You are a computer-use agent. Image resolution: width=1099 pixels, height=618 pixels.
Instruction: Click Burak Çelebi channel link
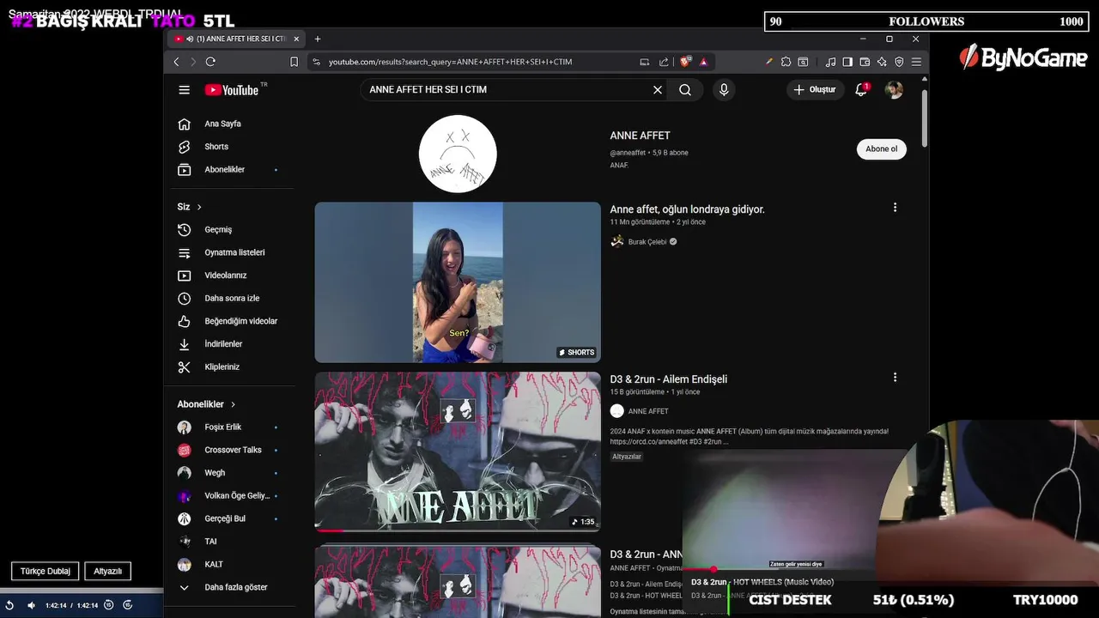[x=647, y=242]
